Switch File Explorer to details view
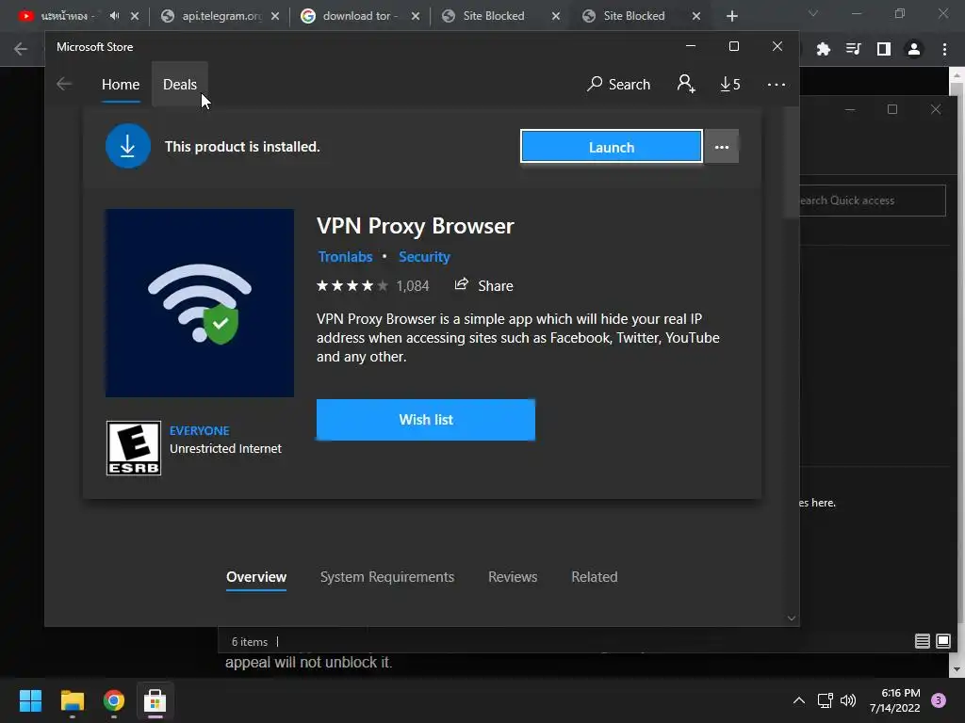This screenshot has width=965, height=723. tap(922, 642)
